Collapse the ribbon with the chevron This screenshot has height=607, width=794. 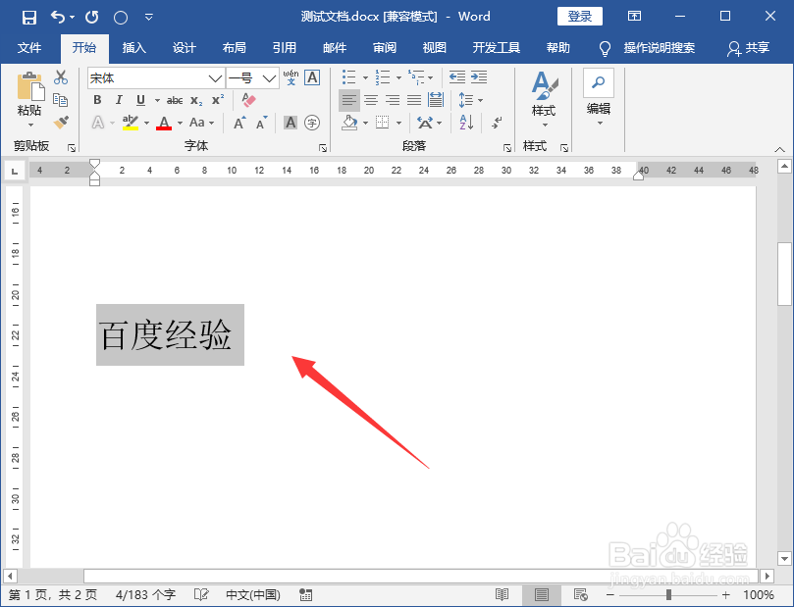[780, 149]
